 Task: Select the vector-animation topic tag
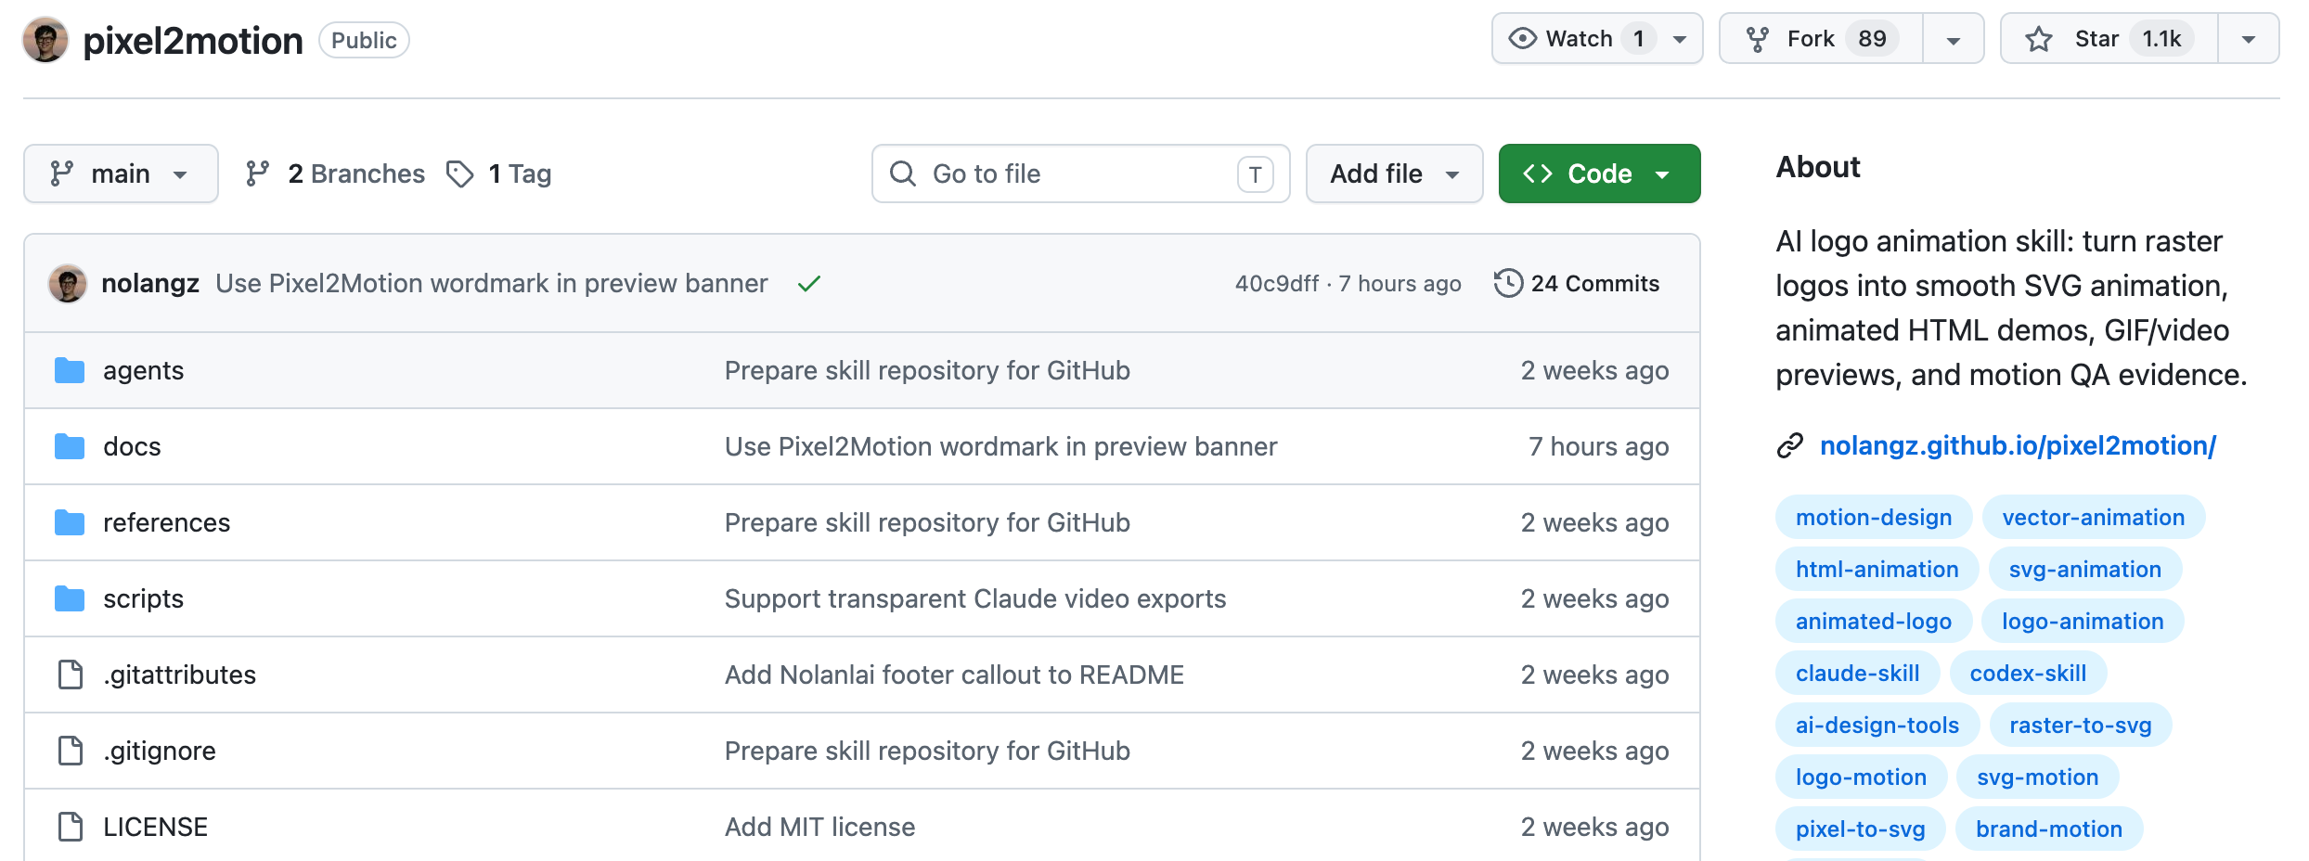point(2093,517)
